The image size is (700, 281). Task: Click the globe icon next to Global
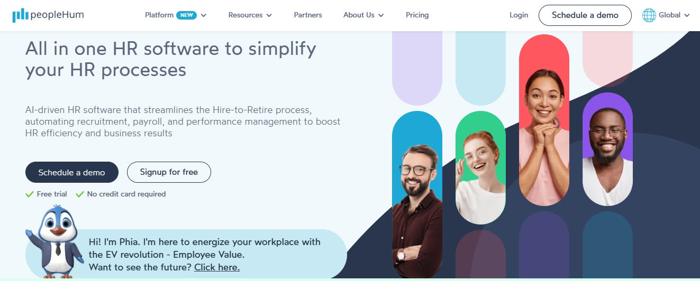649,15
